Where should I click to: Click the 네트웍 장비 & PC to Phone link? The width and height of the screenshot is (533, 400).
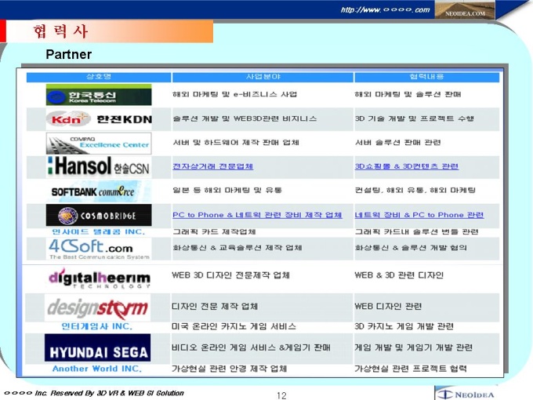click(419, 215)
